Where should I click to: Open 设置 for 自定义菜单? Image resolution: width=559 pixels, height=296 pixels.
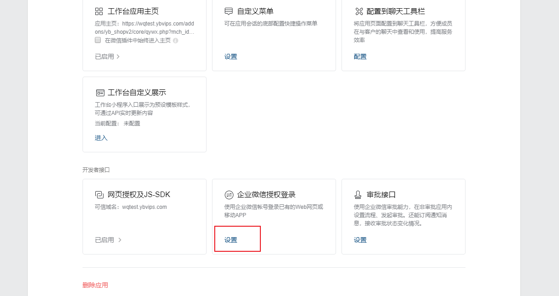(x=231, y=57)
